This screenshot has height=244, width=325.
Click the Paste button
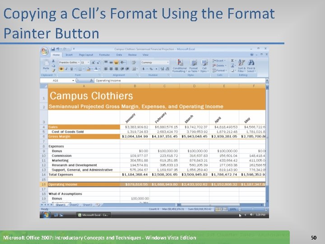click(x=46, y=65)
